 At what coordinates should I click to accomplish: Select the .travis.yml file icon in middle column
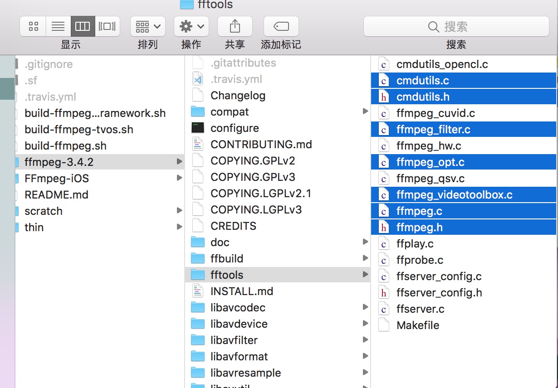click(x=198, y=79)
